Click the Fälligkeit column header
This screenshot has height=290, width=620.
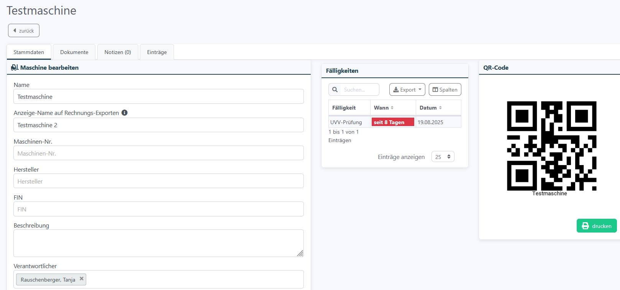click(x=349, y=108)
